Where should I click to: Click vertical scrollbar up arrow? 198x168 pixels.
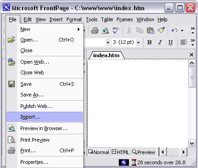(x=192, y=63)
